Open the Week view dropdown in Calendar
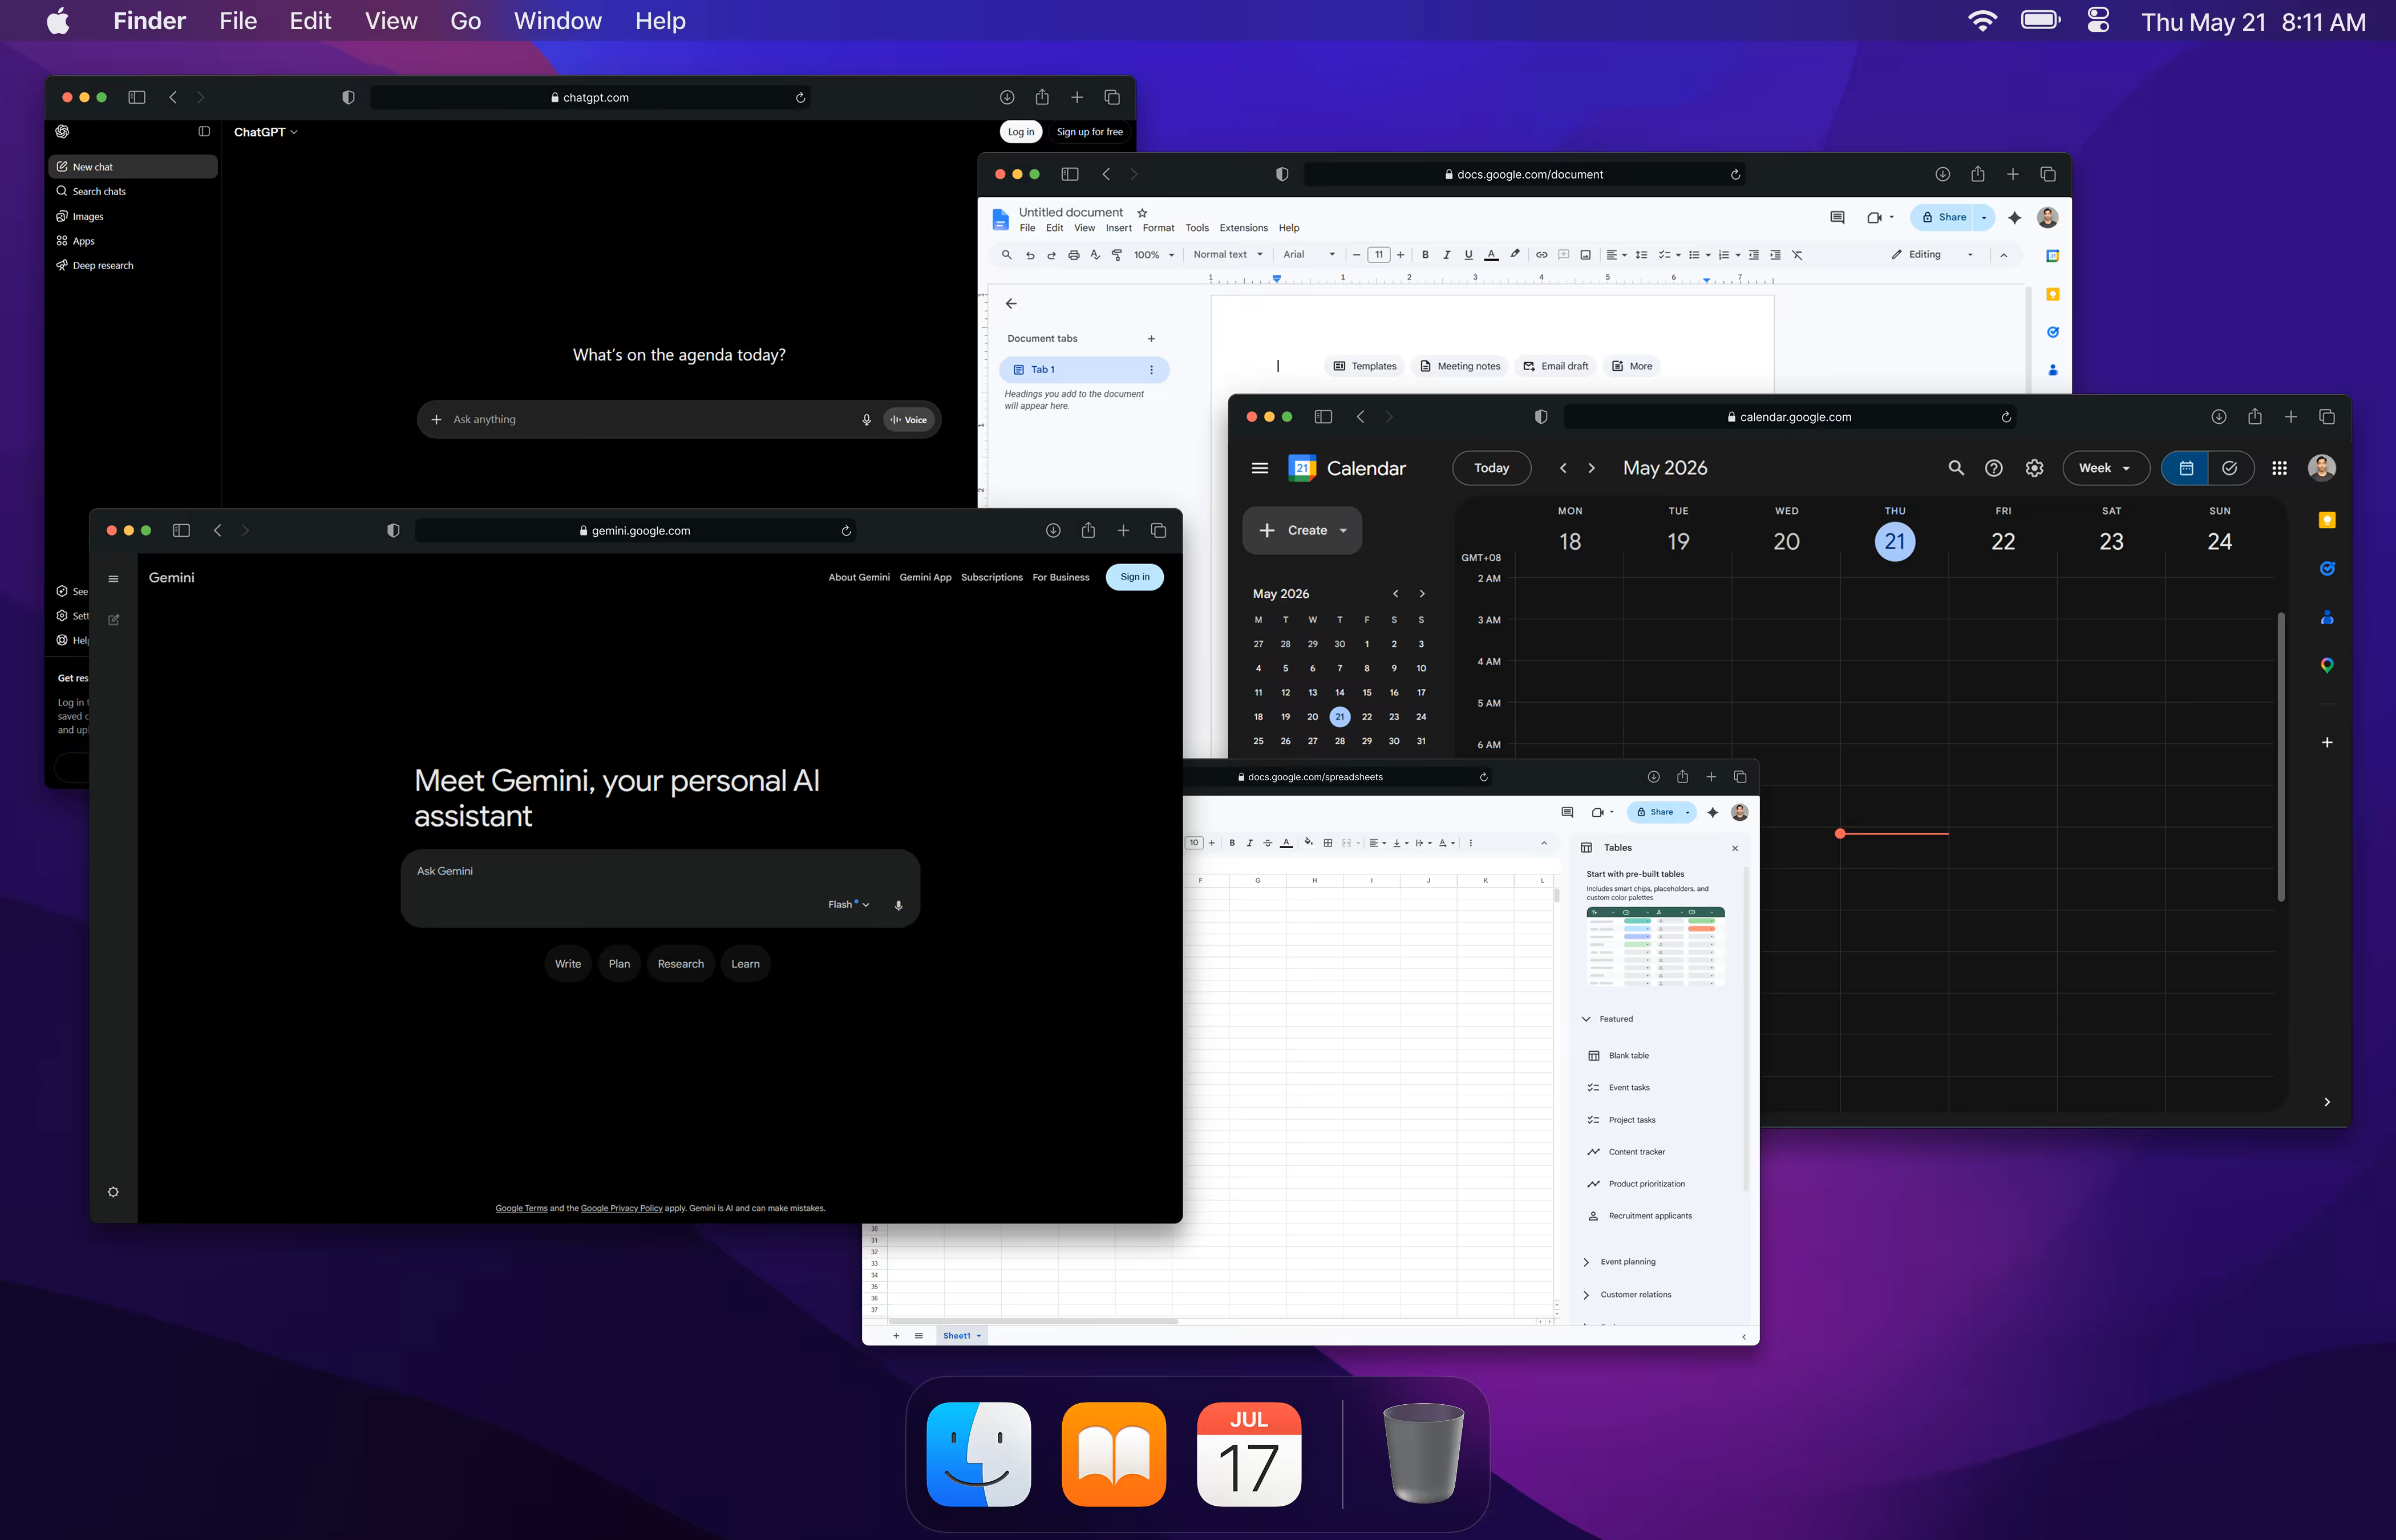The height and width of the screenshot is (1540, 2396). pyautogui.click(x=2105, y=468)
